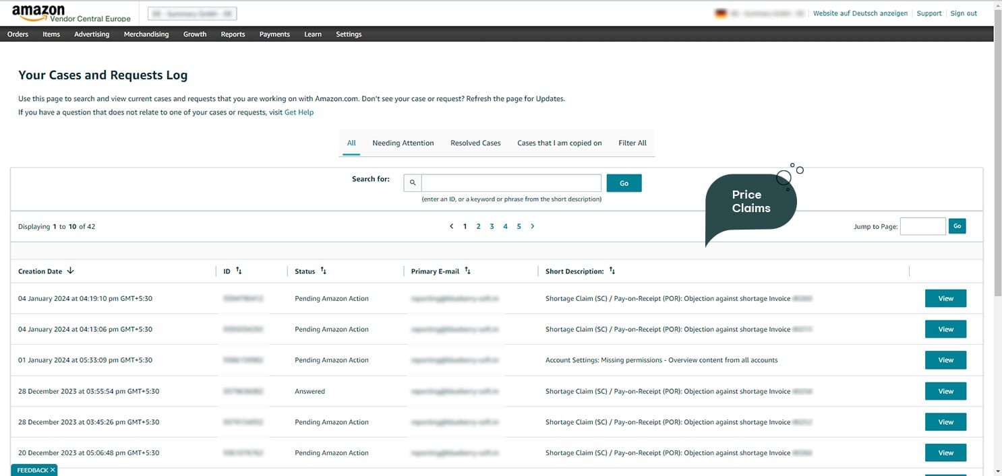Click the Jump to Page field

pyautogui.click(x=922, y=227)
